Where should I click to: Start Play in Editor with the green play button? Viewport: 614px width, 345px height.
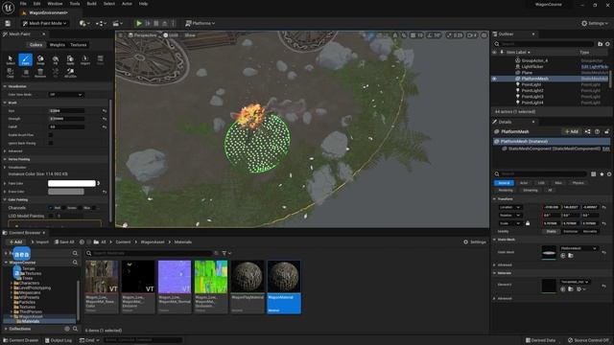138,23
